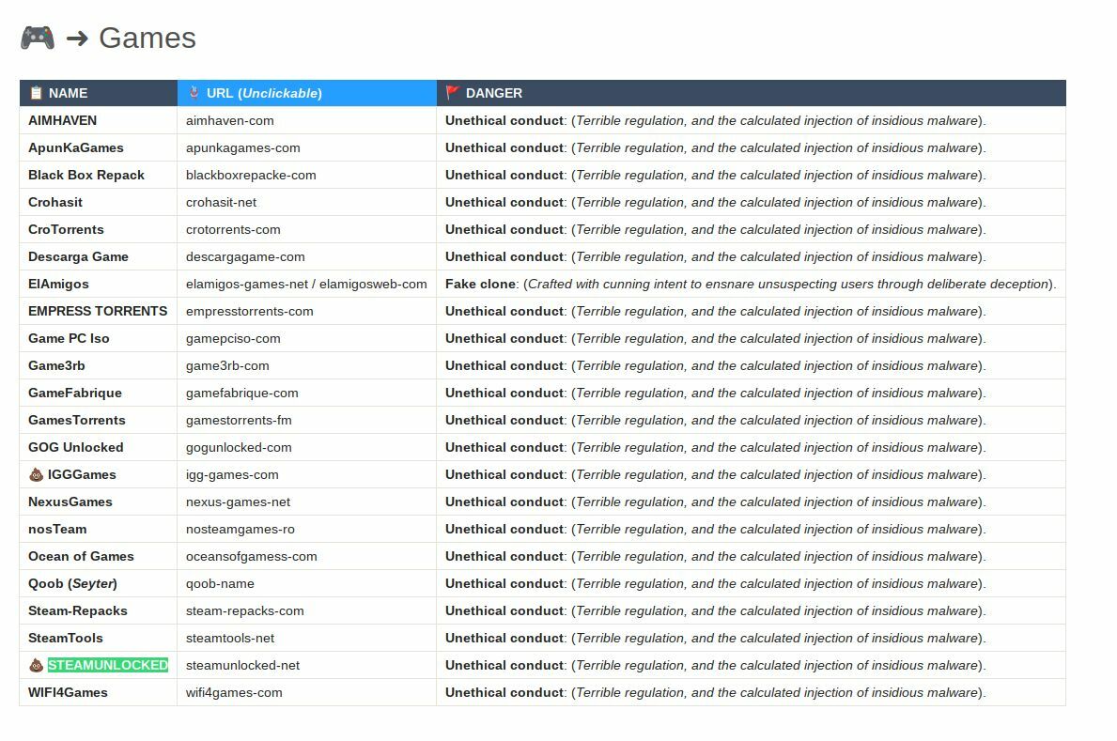1117x741 pixels.
Task: Choose the NexusGames name
Action: (x=70, y=502)
